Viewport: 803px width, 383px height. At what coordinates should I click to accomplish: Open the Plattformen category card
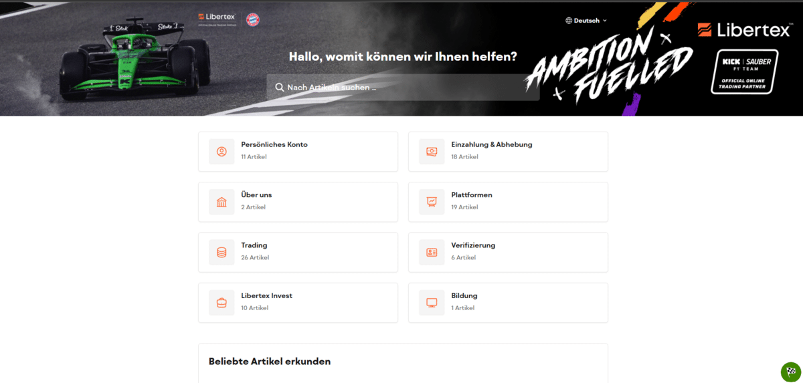(x=508, y=202)
